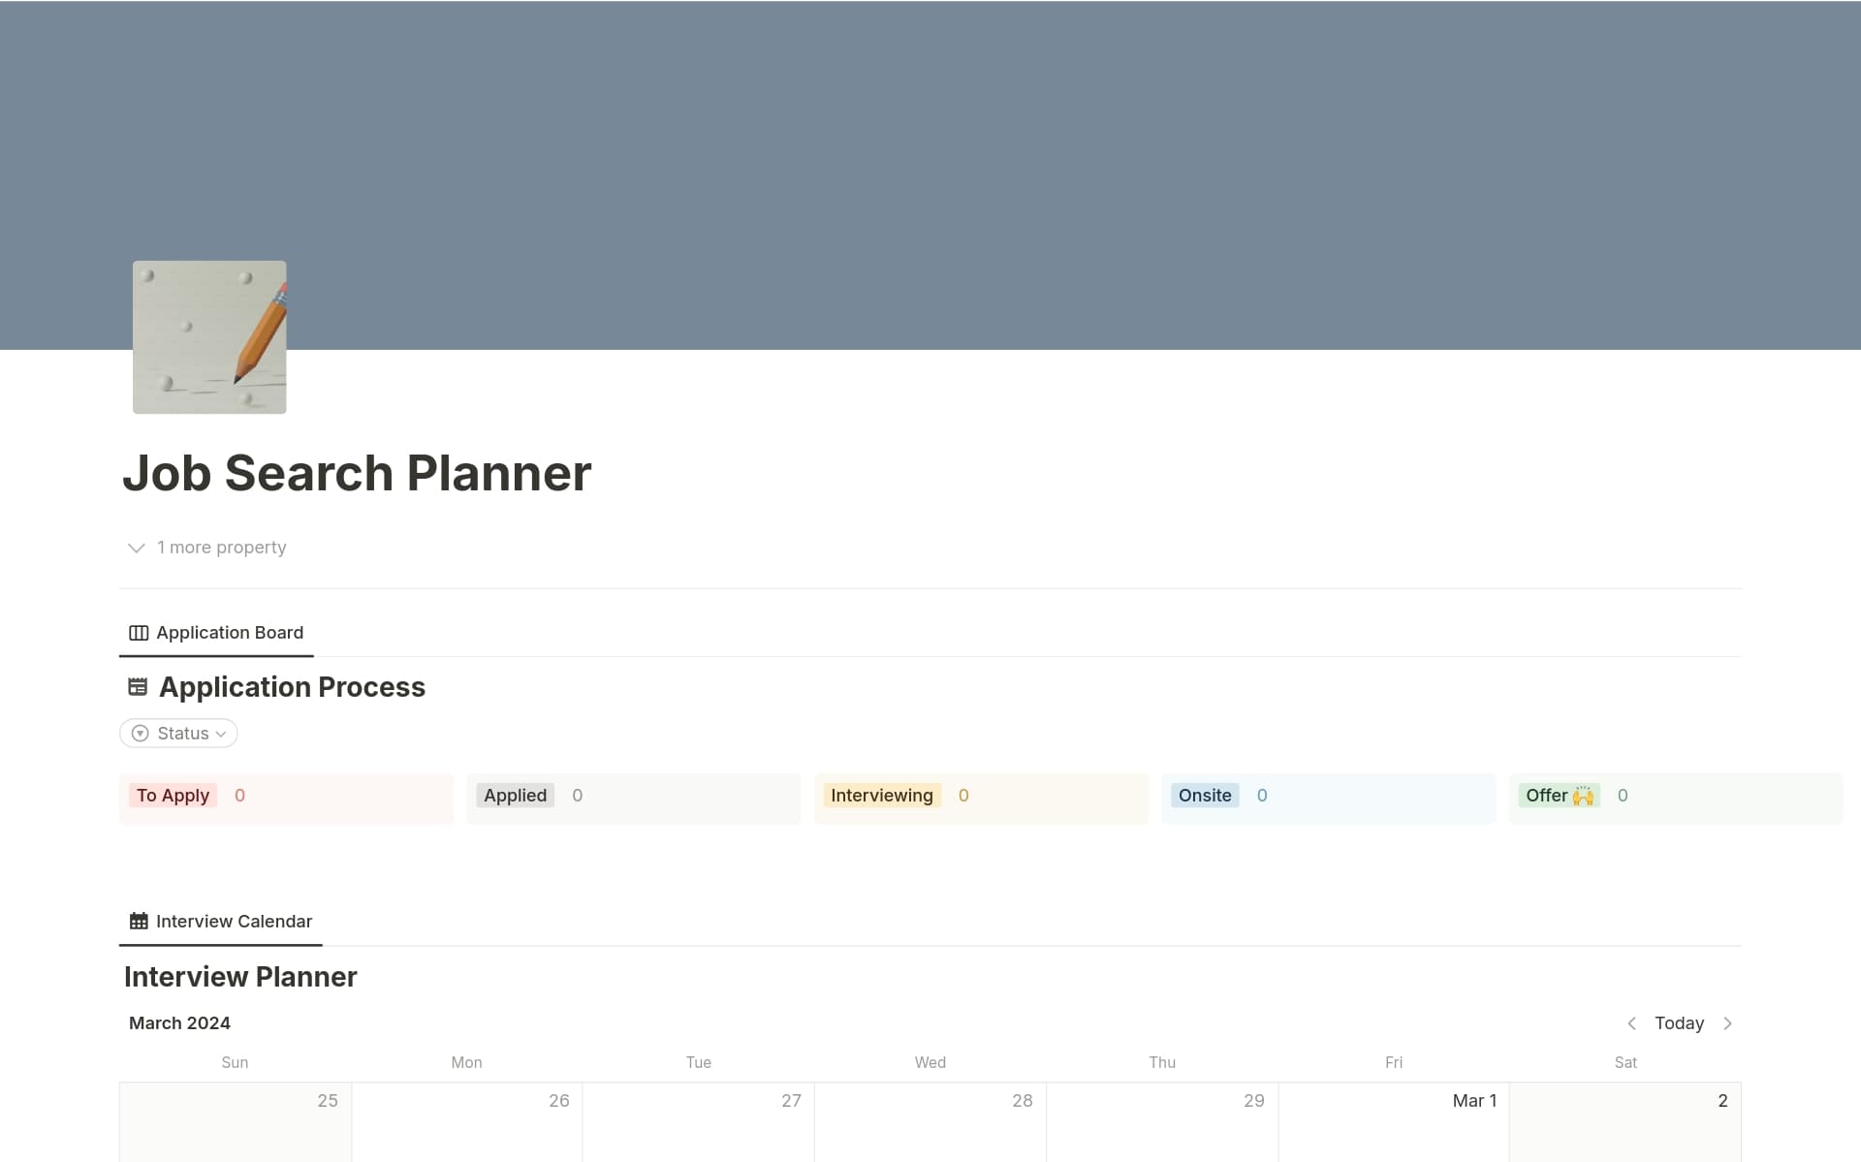Open the Application Process heading link
The height and width of the screenshot is (1162, 1861).
(x=292, y=687)
